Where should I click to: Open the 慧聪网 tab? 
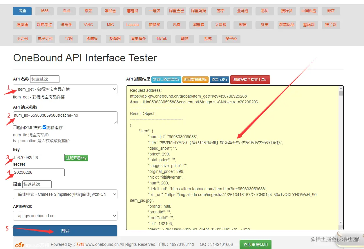(x=309, y=25)
